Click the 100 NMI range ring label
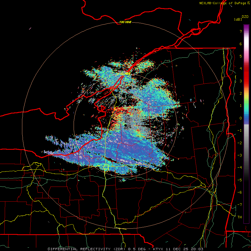 [125, 22]
